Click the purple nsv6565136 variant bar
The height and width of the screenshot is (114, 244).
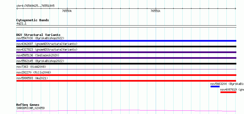[126, 58]
